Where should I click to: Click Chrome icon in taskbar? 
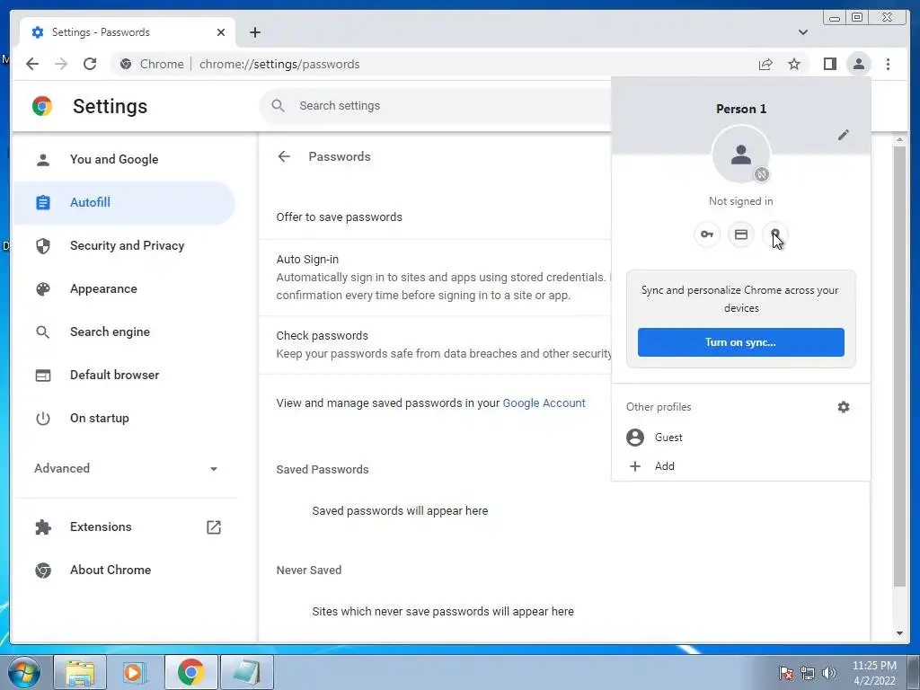[190, 672]
